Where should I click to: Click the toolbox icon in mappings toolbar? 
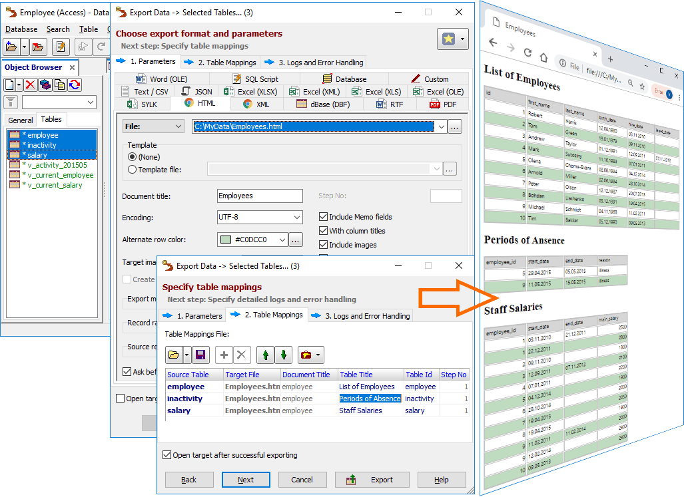306,355
